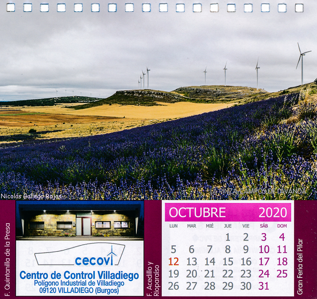Image resolution: width=317 pixels, height=299 pixels.
Task: Select the JUE weekday header
Action: coord(228,226)
